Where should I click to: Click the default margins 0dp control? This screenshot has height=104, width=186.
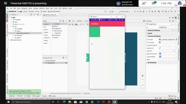pos(76,24)
